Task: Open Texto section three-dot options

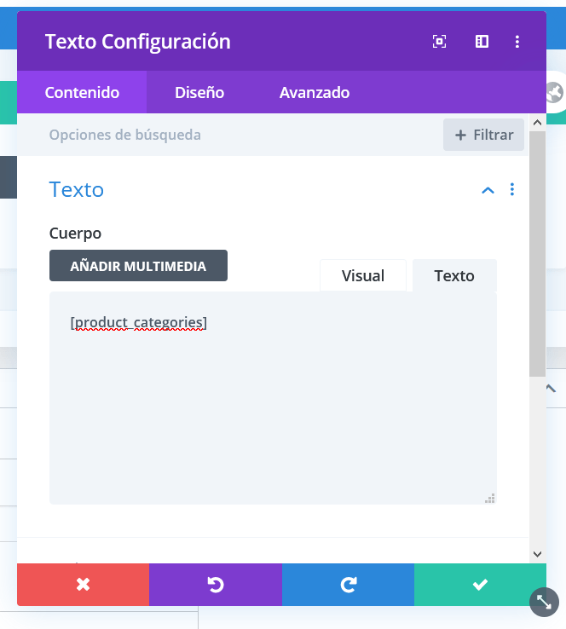Action: click(x=511, y=189)
